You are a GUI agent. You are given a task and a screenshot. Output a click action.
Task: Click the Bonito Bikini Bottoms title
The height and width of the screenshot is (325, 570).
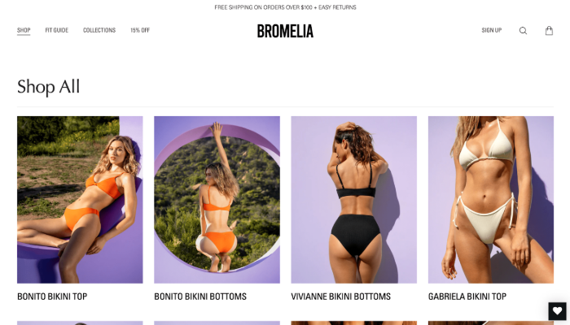(x=200, y=297)
